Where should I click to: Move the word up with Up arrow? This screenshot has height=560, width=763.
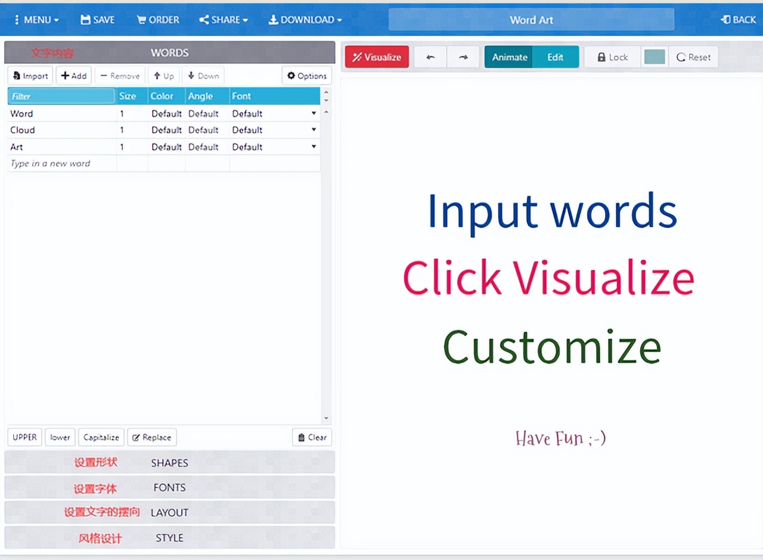163,76
